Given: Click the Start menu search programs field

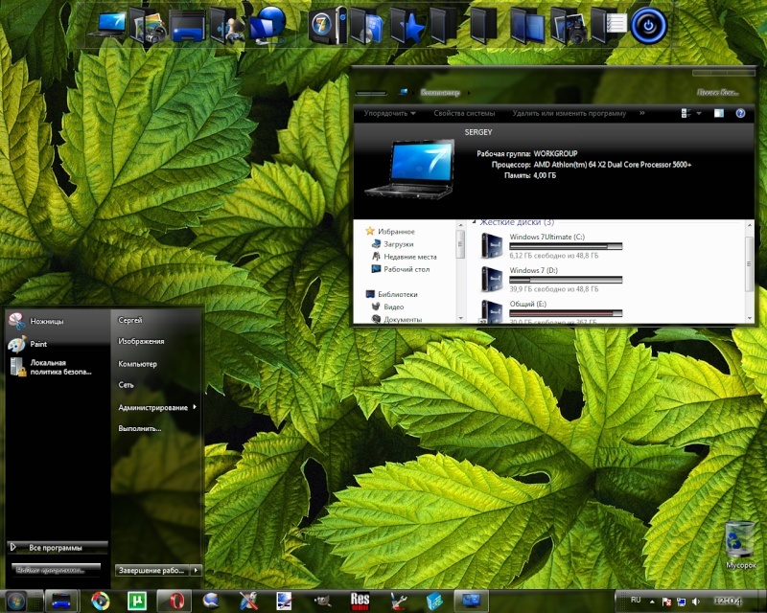Looking at the screenshot, I should pyautogui.click(x=56, y=570).
